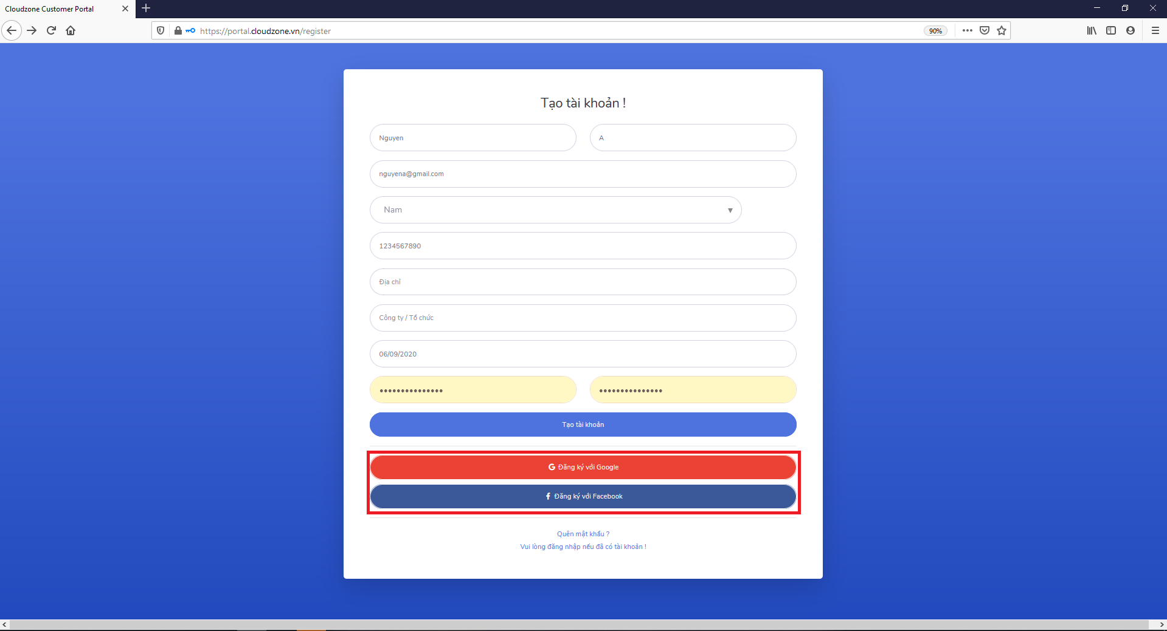
Task: Edit the first name field 'Nguyen'
Action: coord(473,138)
